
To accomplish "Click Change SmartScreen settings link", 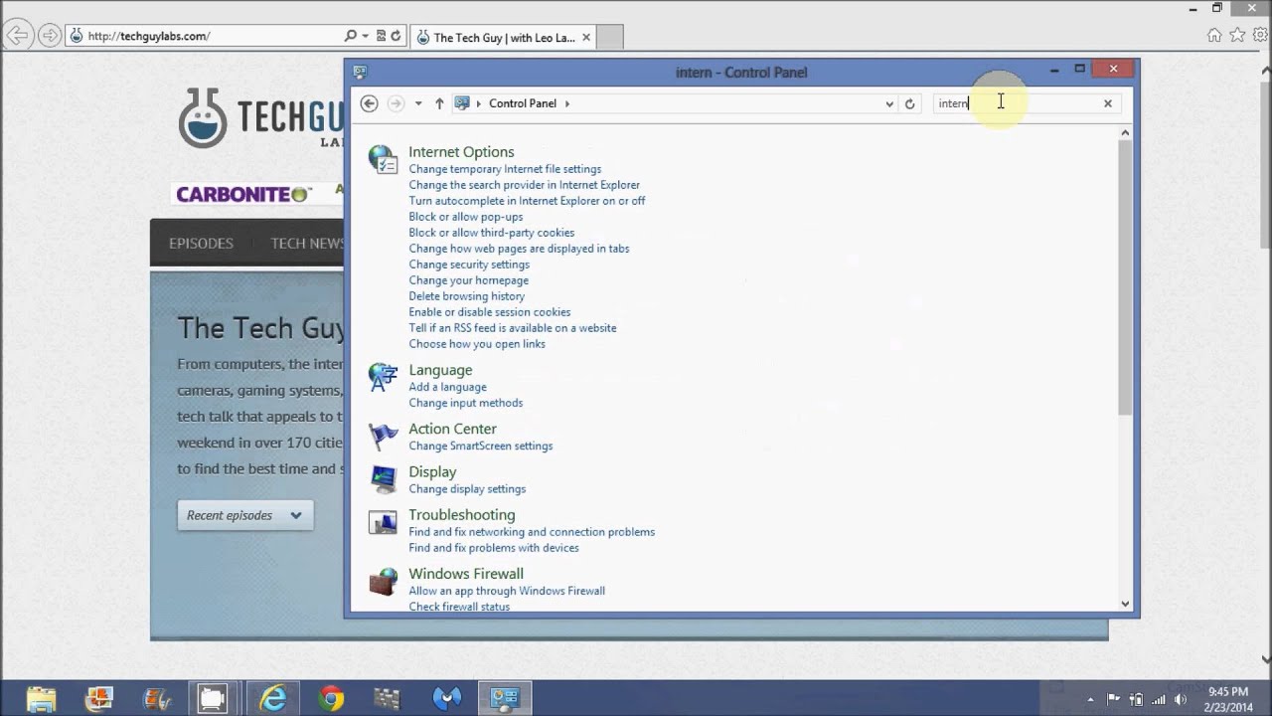I will click(480, 446).
